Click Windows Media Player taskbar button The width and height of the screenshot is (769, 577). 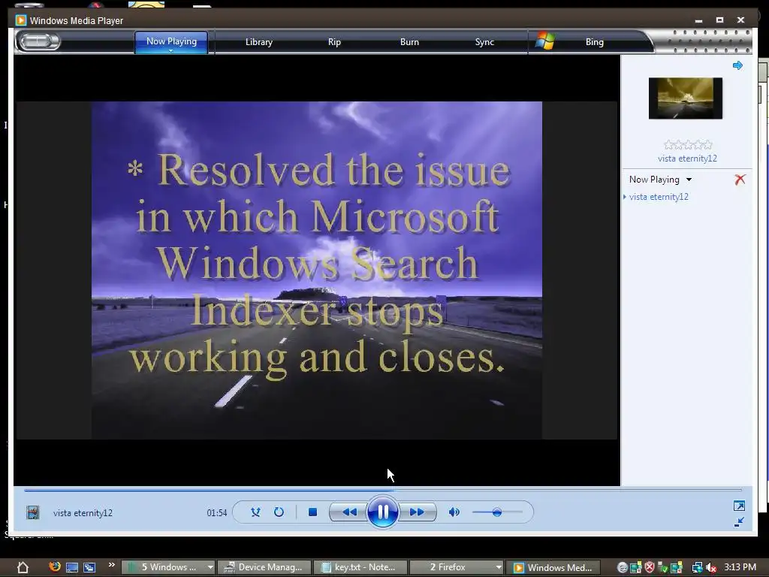553,568
